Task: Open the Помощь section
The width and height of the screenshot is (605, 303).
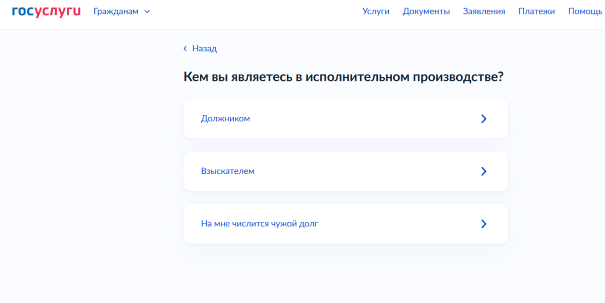Action: pos(585,12)
